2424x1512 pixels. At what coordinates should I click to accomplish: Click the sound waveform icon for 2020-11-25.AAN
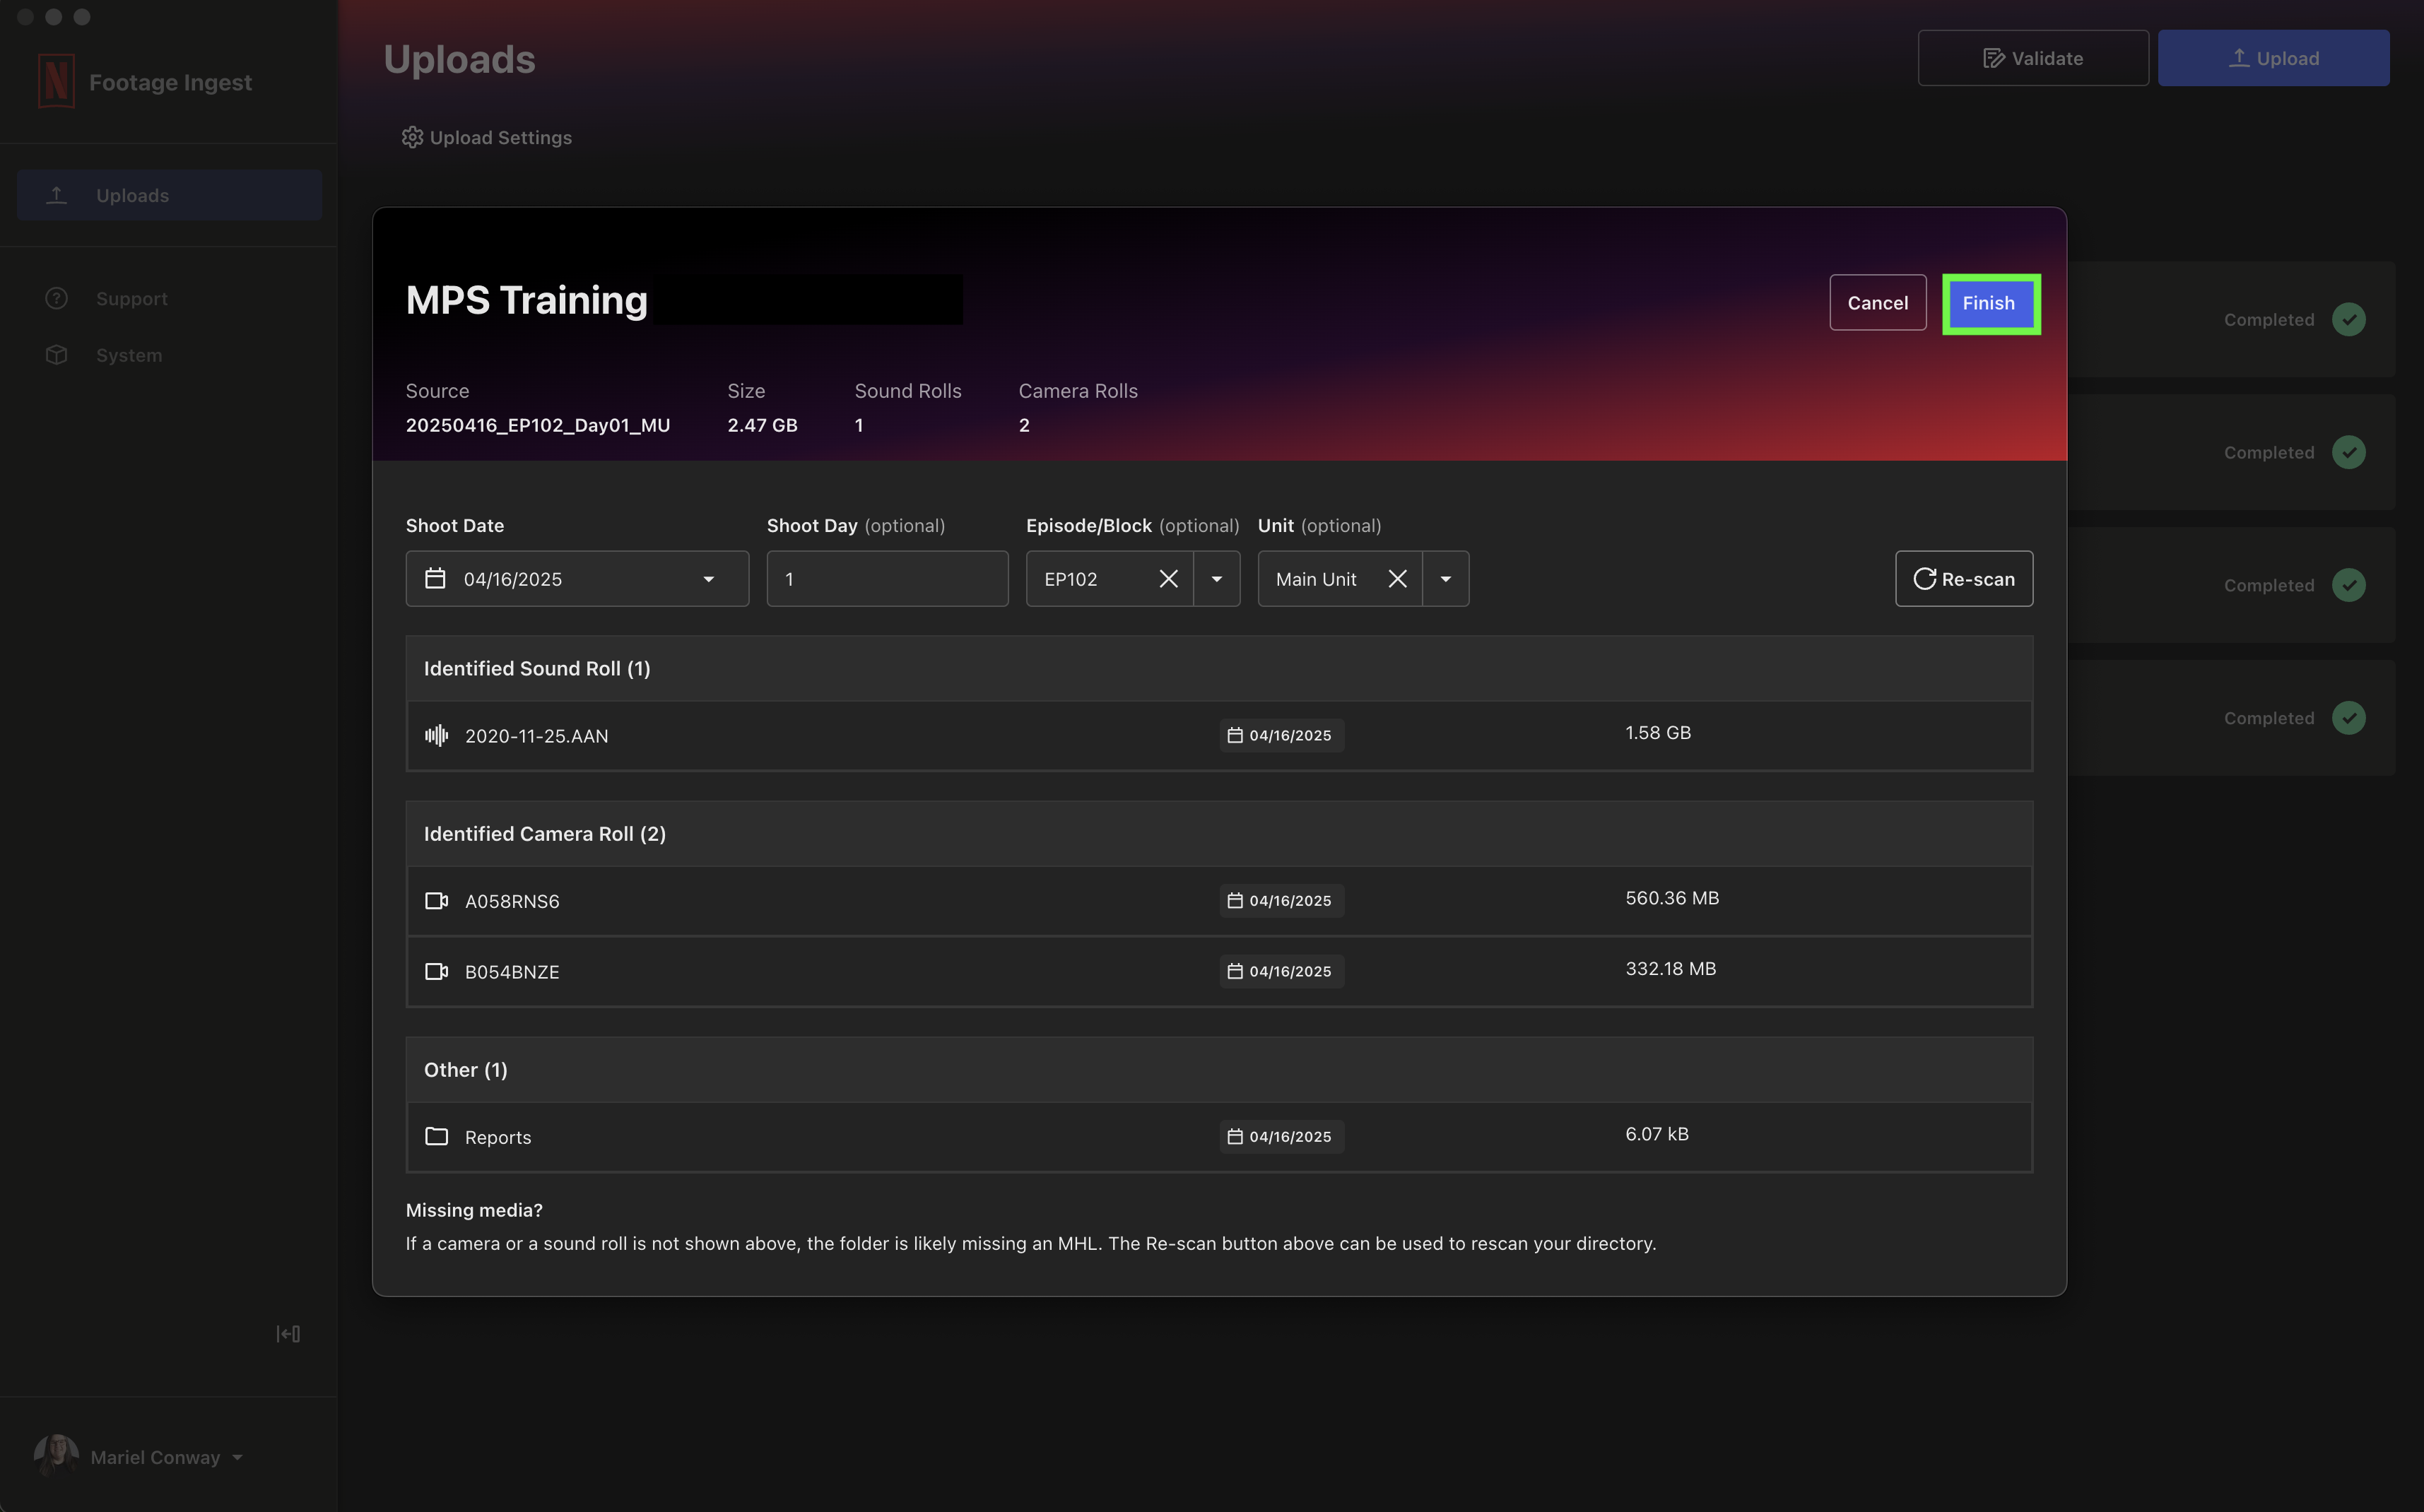436,736
